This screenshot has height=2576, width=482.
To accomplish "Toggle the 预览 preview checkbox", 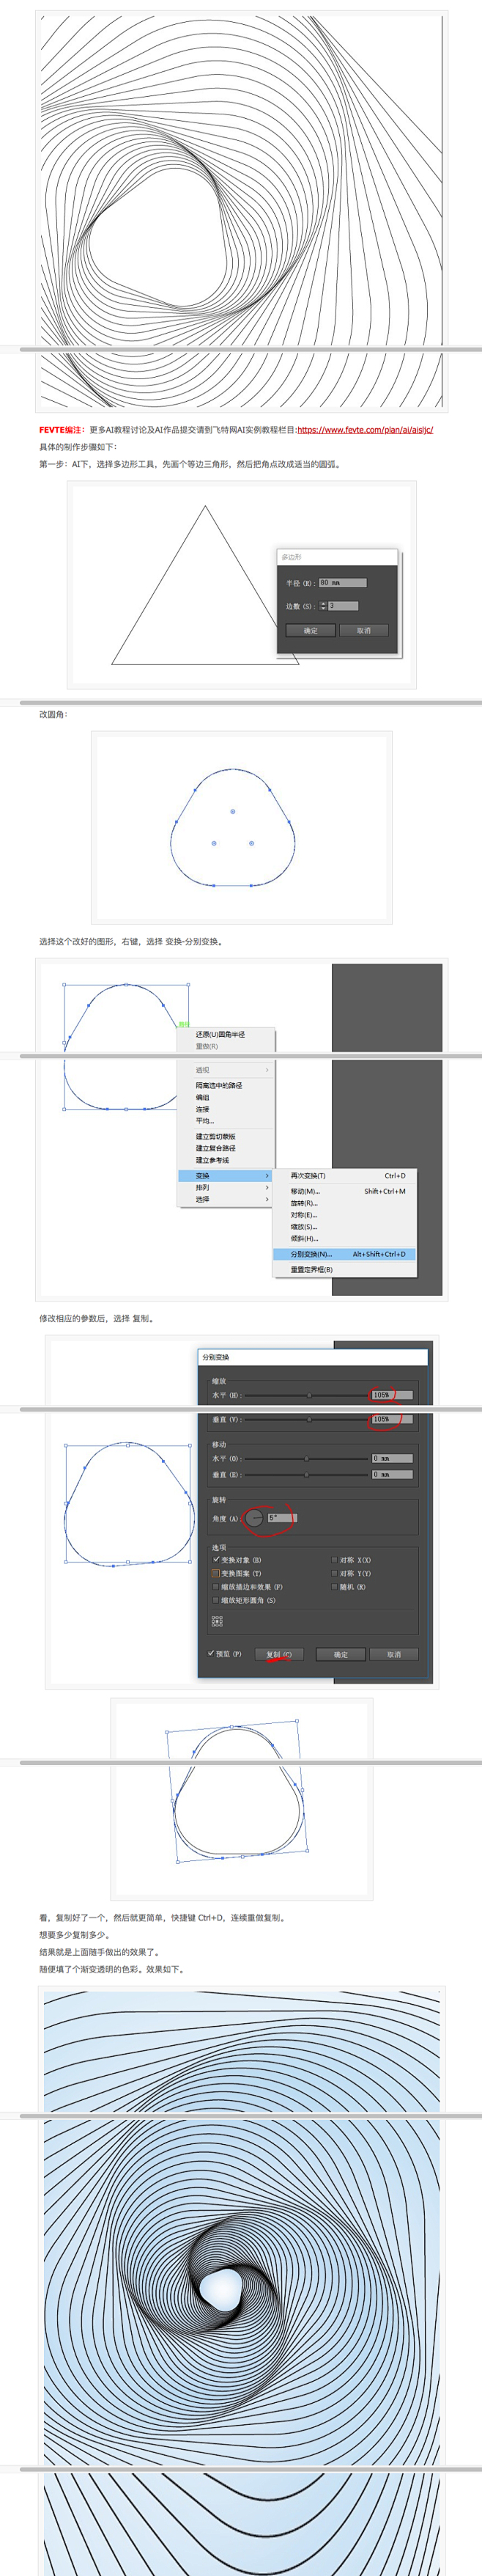I will point(211,1653).
